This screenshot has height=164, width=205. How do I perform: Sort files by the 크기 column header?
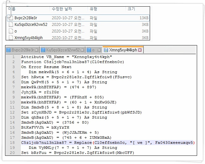tap(131, 9)
